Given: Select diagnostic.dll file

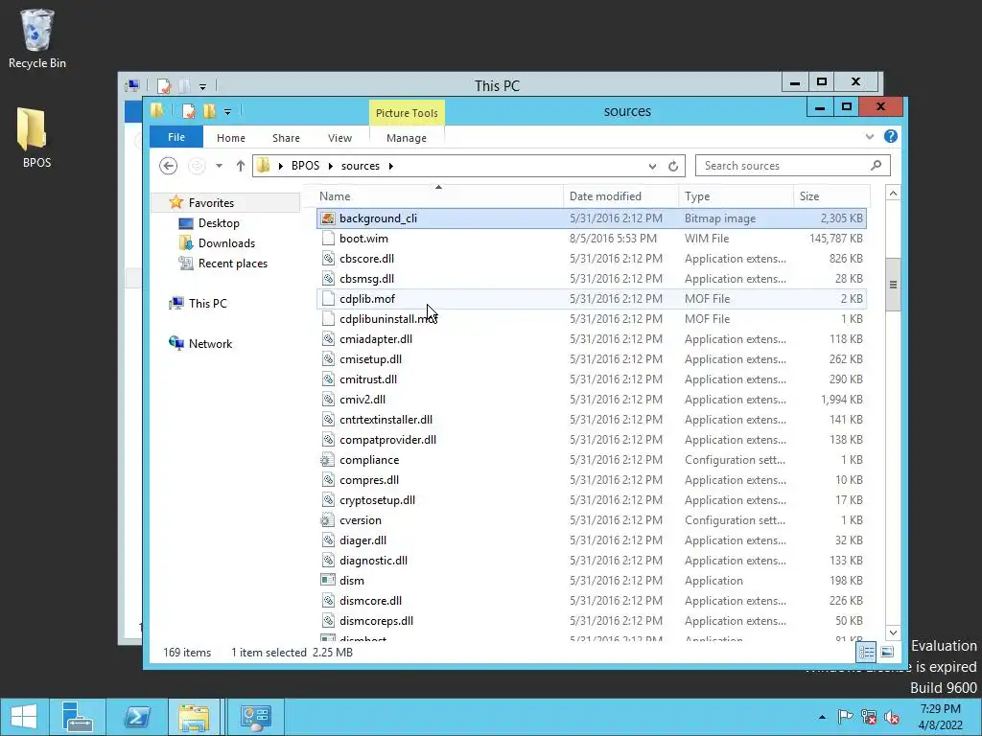Looking at the screenshot, I should tap(591, 560).
